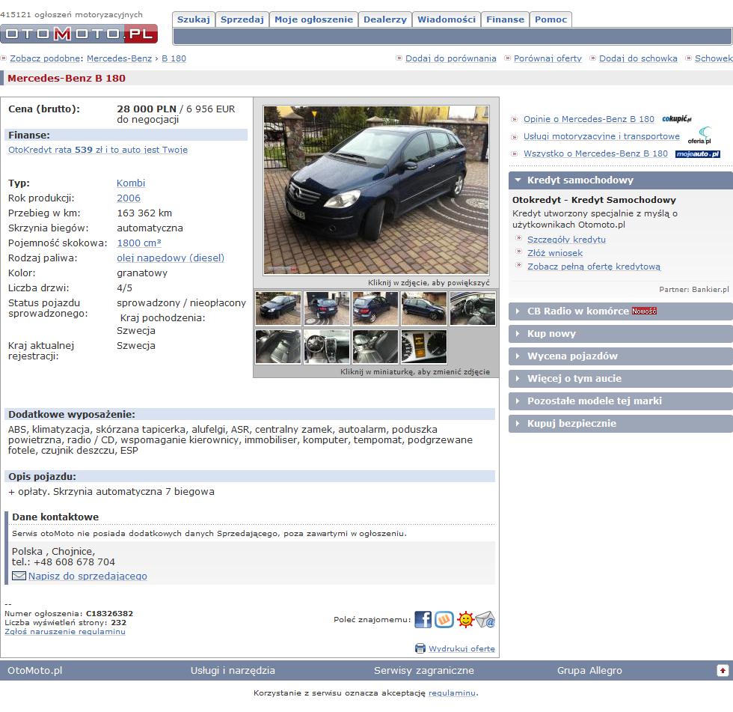Share via the sun smiley icon
Viewport: 733px width, 712px height.
coord(465,619)
